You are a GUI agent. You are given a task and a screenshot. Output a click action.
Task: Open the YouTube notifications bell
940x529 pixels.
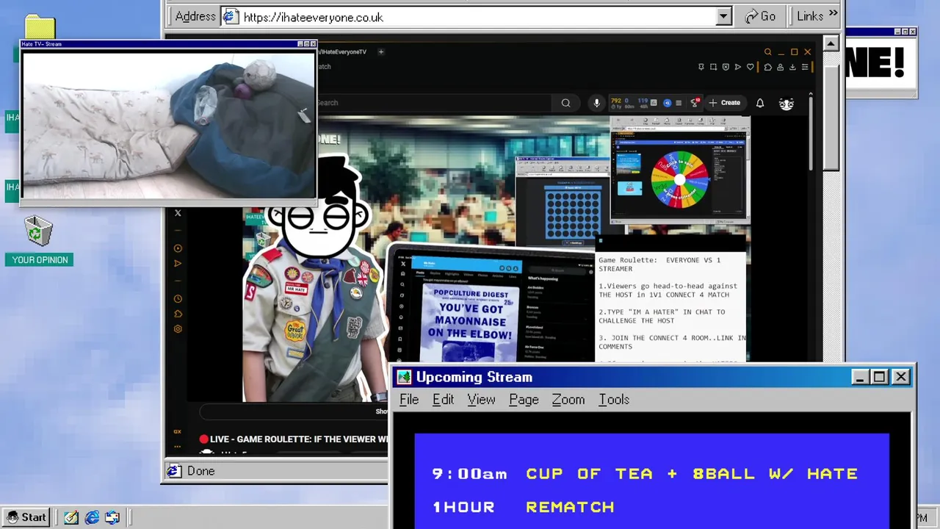(760, 103)
